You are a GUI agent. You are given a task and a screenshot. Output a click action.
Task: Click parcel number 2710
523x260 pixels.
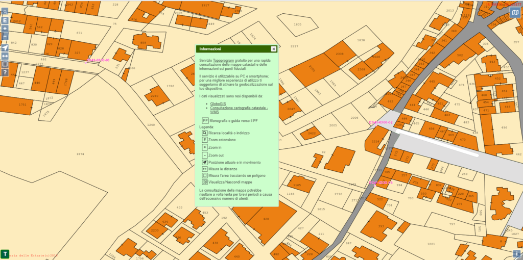point(338,194)
